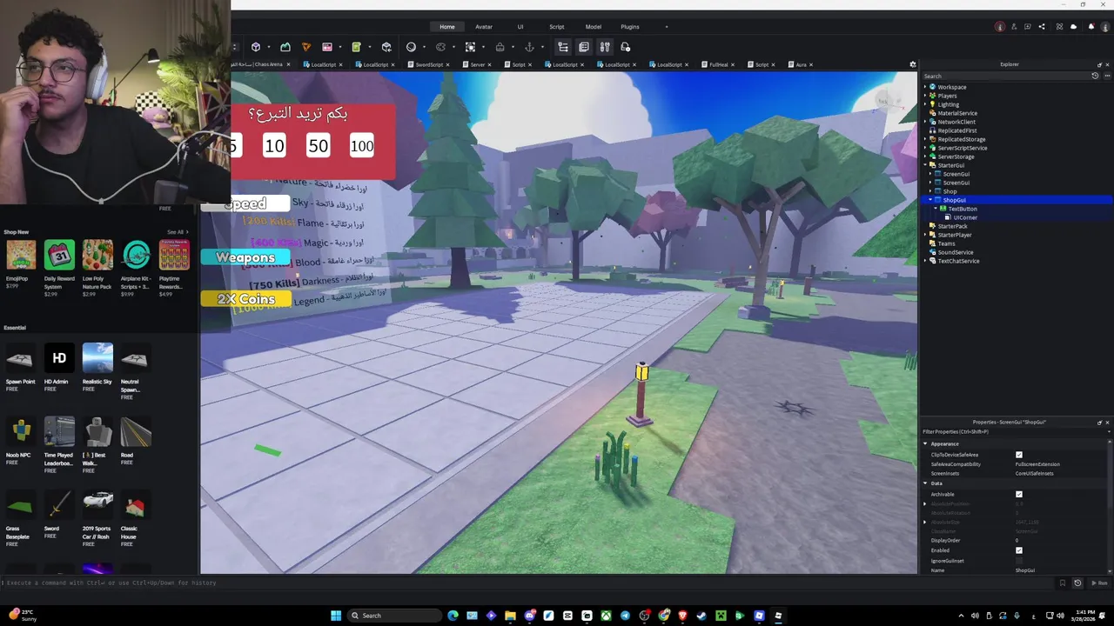The height and width of the screenshot is (626, 1114).
Task: Open the Filter Properties dropdown arrow
Action: (1107, 431)
